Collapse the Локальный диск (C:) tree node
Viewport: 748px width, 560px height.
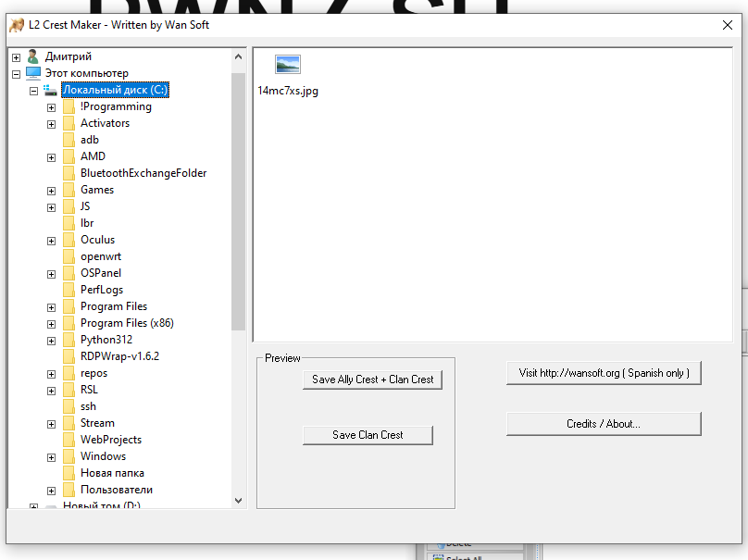[x=33, y=91]
